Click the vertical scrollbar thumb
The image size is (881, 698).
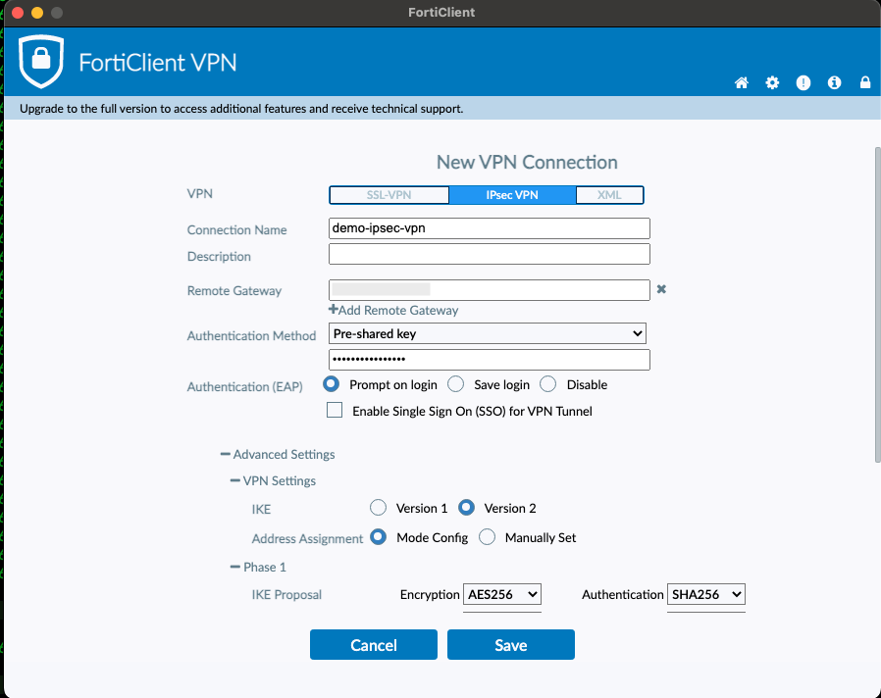pyautogui.click(x=877, y=304)
